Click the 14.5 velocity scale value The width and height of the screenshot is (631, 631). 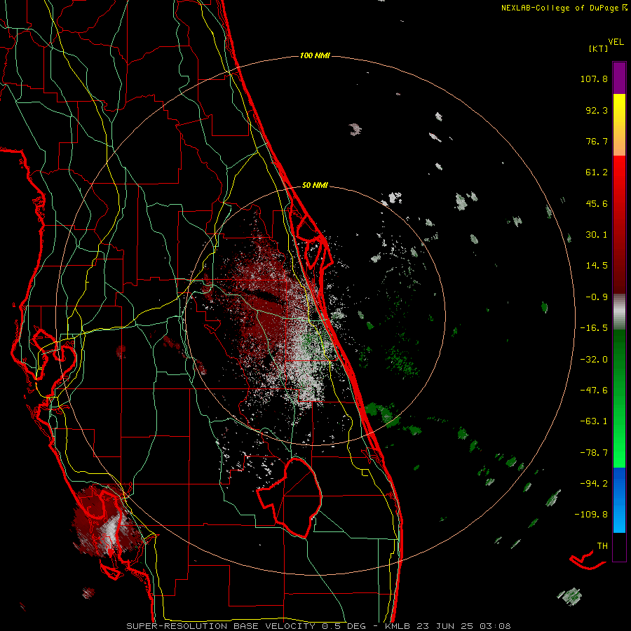click(x=597, y=266)
